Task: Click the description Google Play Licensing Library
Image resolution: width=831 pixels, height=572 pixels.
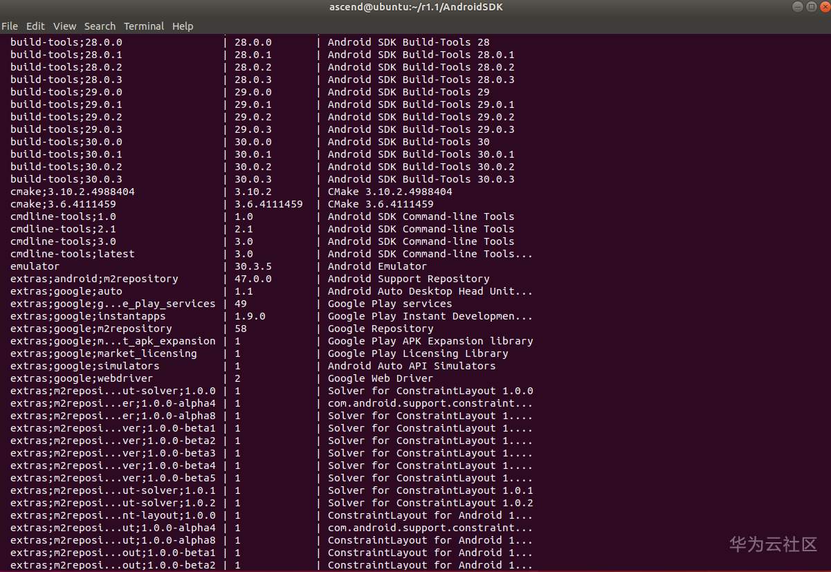Action: 418,353
